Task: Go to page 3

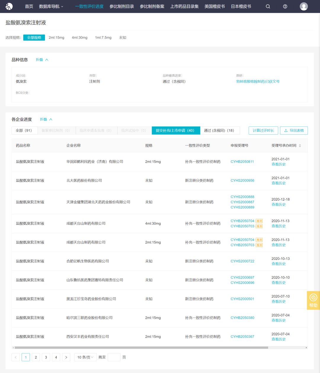Action: [46, 357]
